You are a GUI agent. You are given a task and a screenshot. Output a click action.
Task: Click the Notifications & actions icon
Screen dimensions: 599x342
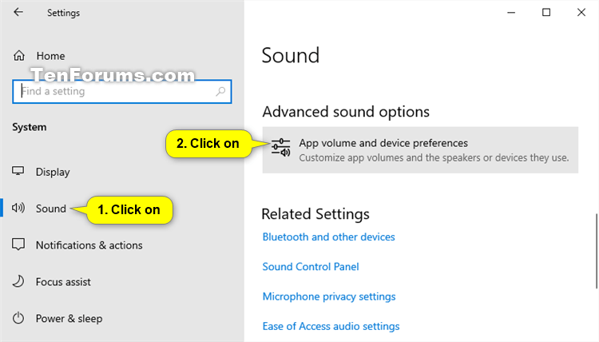click(18, 245)
